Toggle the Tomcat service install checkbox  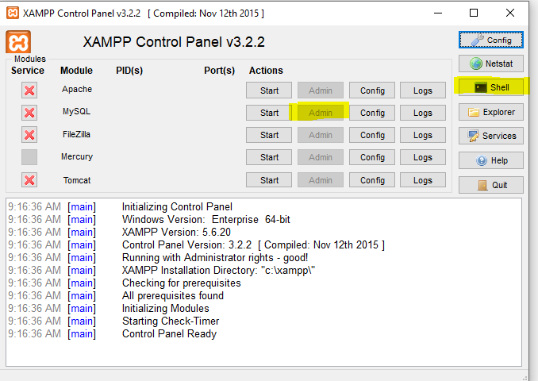click(29, 180)
